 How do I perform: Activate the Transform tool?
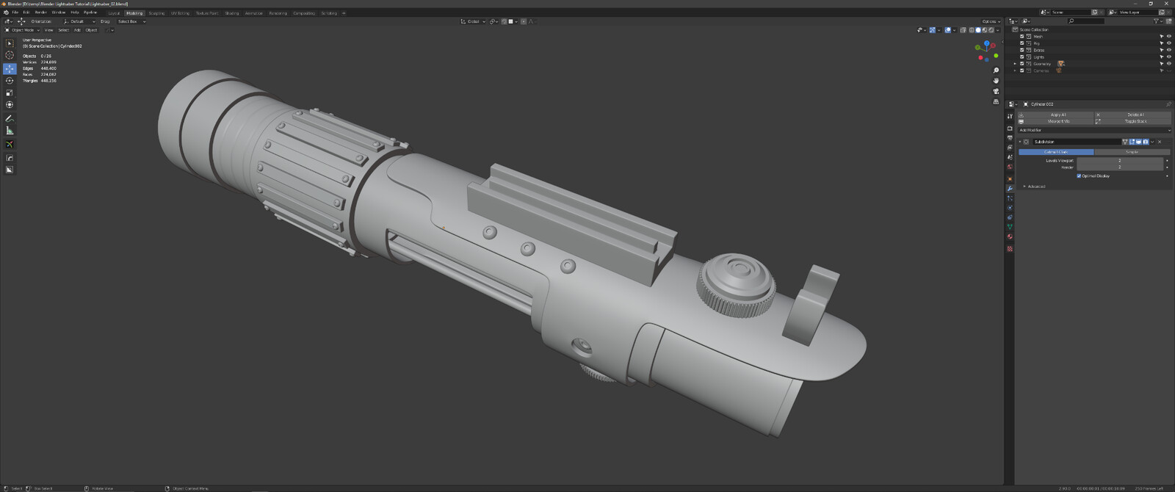(10, 104)
